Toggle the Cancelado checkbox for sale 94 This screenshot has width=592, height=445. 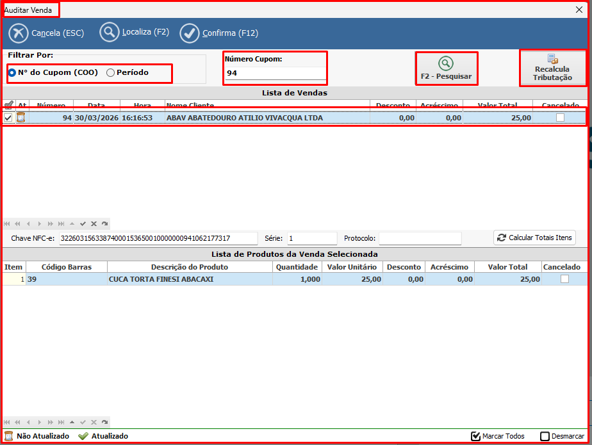[x=561, y=118]
